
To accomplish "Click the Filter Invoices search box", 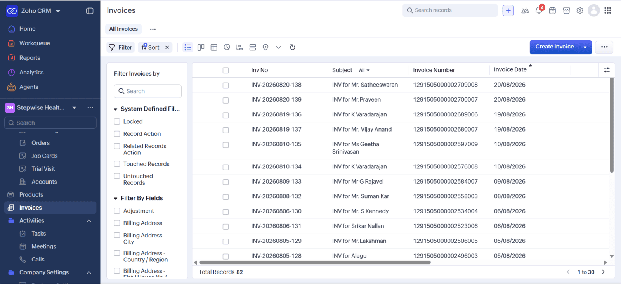I will click(147, 91).
